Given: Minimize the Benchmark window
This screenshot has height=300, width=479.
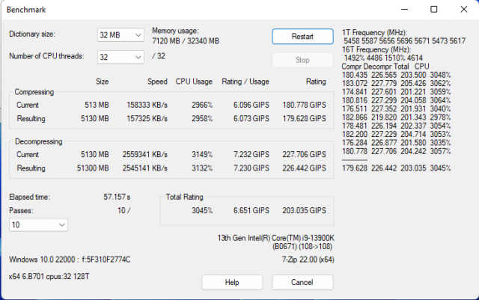Looking at the screenshot, I should coord(400,10).
